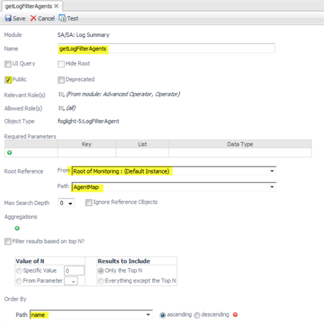Open the Root Reference Path AgentMap dropdown
The height and width of the screenshot is (325, 324).
point(272,187)
